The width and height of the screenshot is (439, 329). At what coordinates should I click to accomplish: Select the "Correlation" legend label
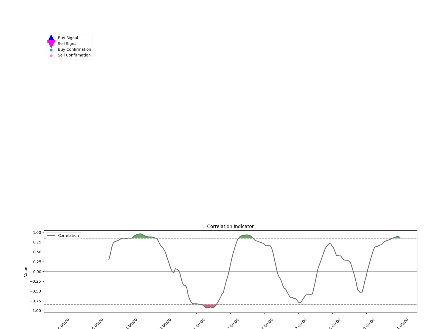pyautogui.click(x=68, y=236)
